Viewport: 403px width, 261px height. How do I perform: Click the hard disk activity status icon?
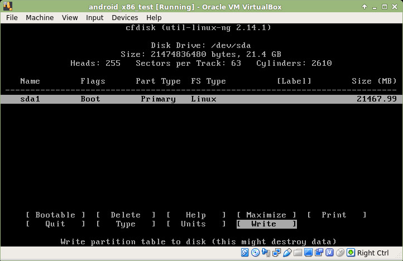click(x=244, y=253)
